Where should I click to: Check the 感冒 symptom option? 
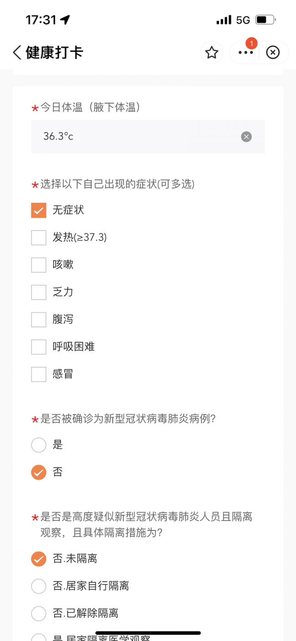point(39,374)
